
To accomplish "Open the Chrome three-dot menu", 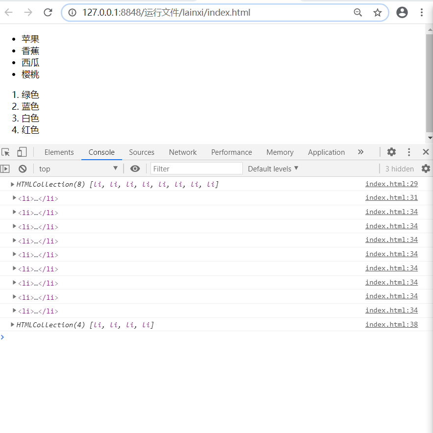I will point(421,12).
